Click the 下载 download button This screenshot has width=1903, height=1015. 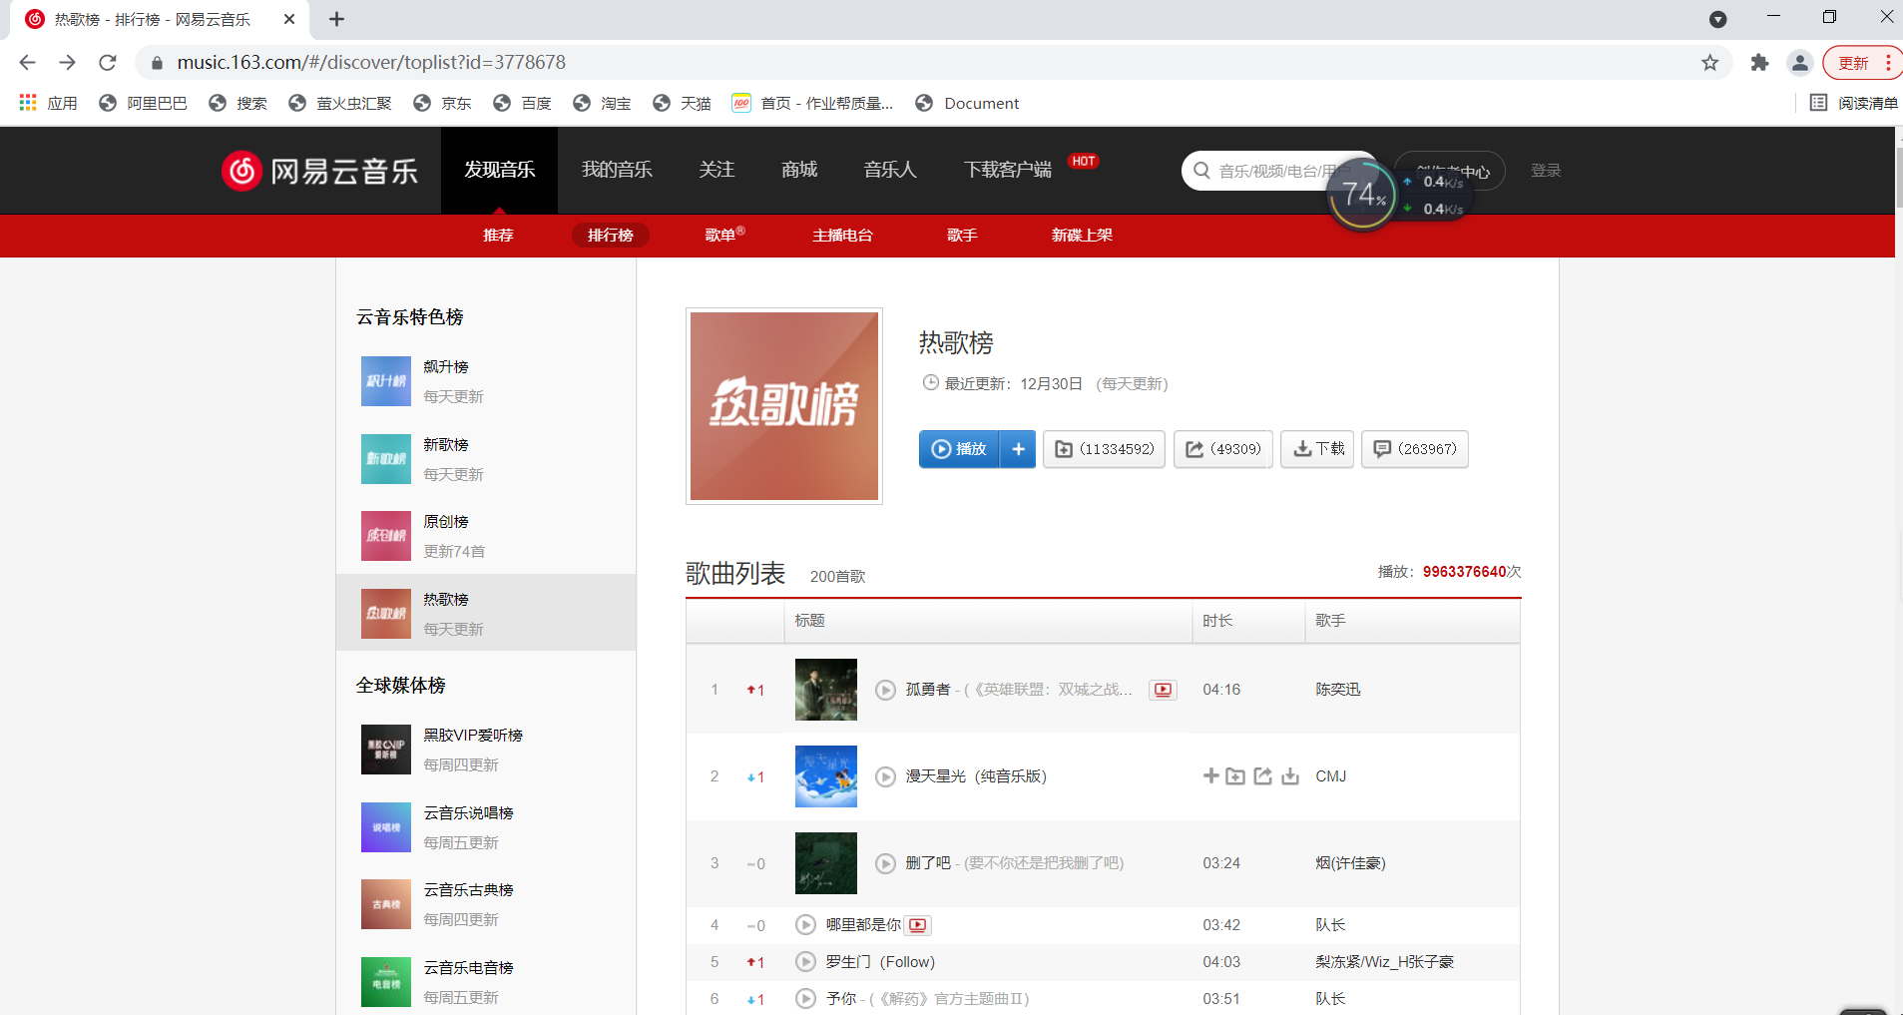click(1317, 449)
